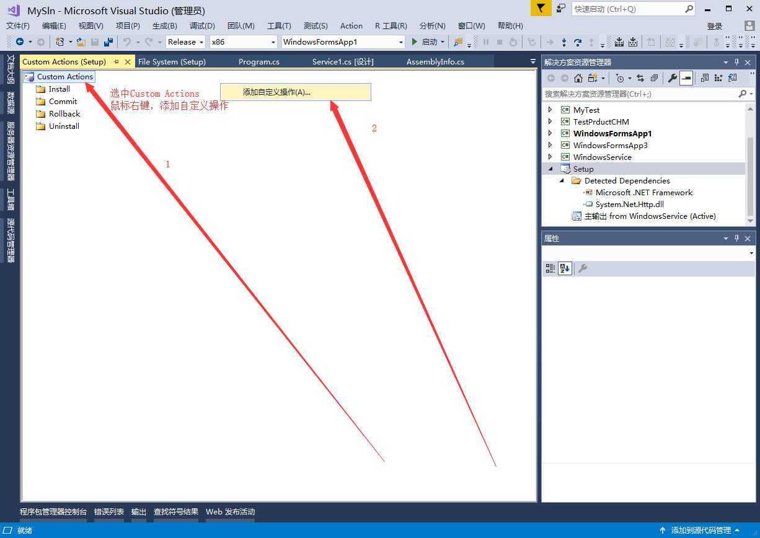Toggle auto-hide pin on Properties panel
Viewport: 760px width, 538px height.
click(737, 239)
